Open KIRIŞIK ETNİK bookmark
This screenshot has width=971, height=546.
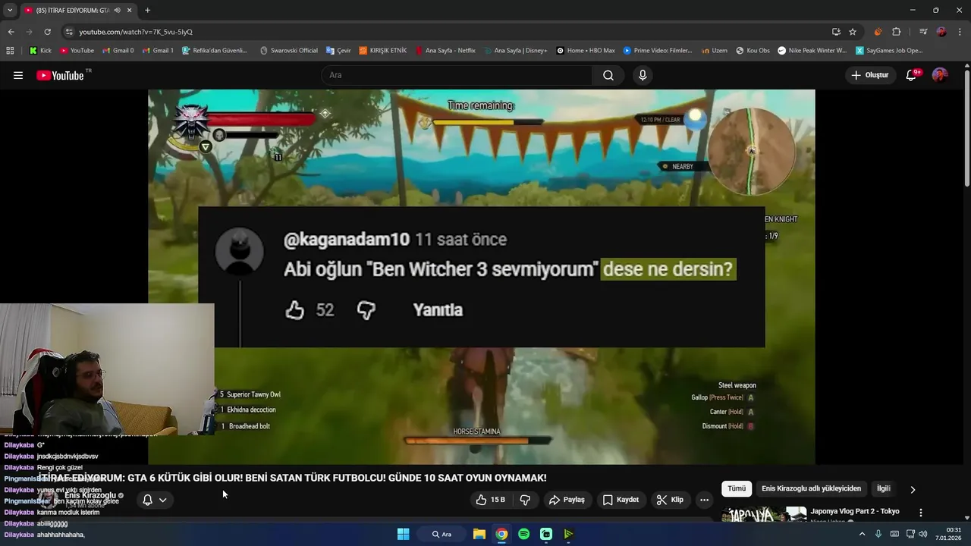click(x=382, y=51)
